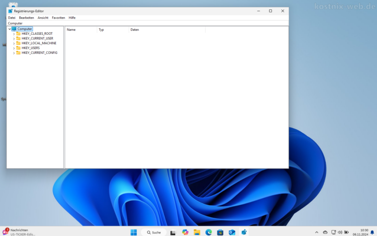Click the Registrierungs-Editor title bar icon
The image size is (377, 236).
pyautogui.click(x=10, y=11)
